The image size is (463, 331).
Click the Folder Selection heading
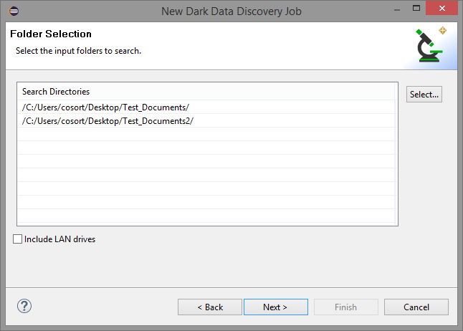[51, 34]
